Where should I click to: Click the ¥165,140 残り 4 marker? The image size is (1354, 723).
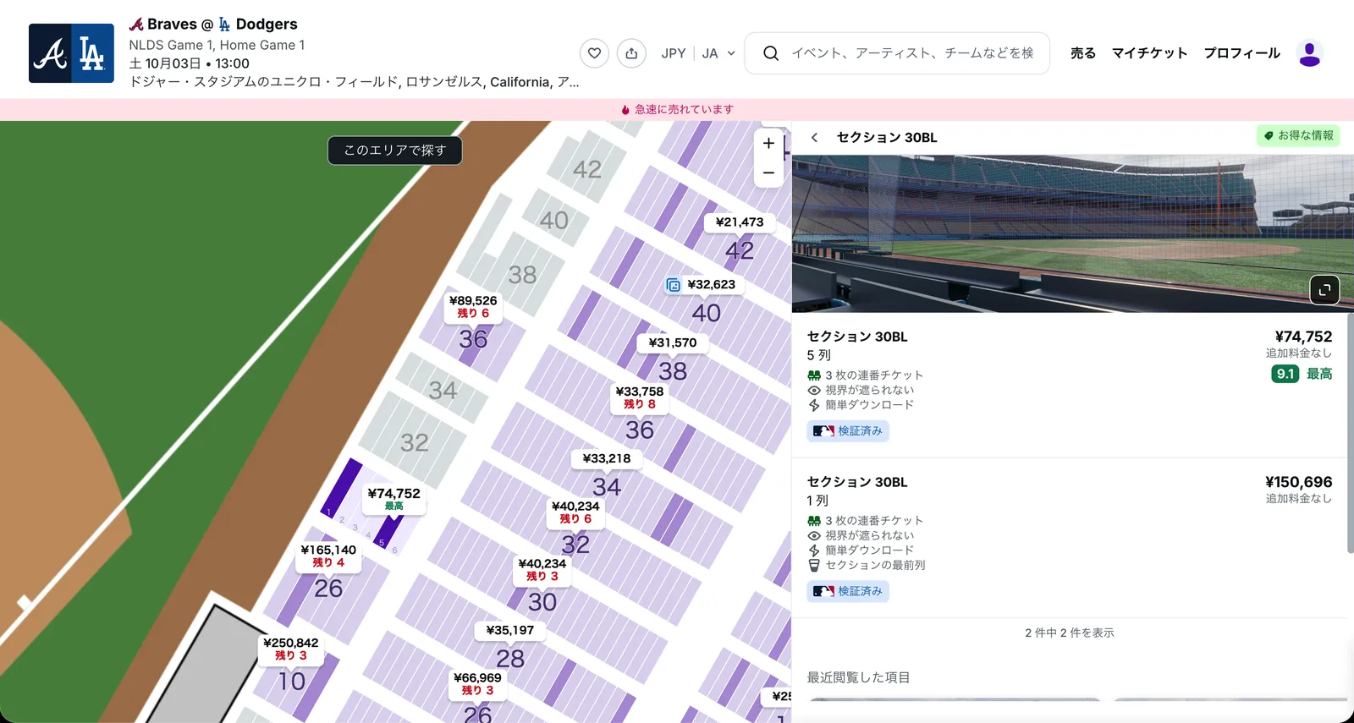click(328, 556)
